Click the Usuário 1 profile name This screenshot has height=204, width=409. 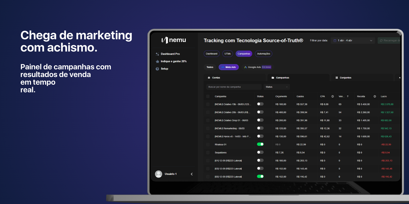(x=171, y=174)
